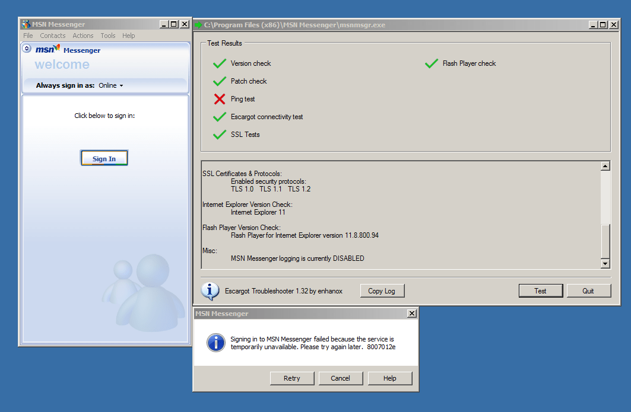631x412 pixels.
Task: Run the Test button in troubleshooter
Action: (540, 291)
